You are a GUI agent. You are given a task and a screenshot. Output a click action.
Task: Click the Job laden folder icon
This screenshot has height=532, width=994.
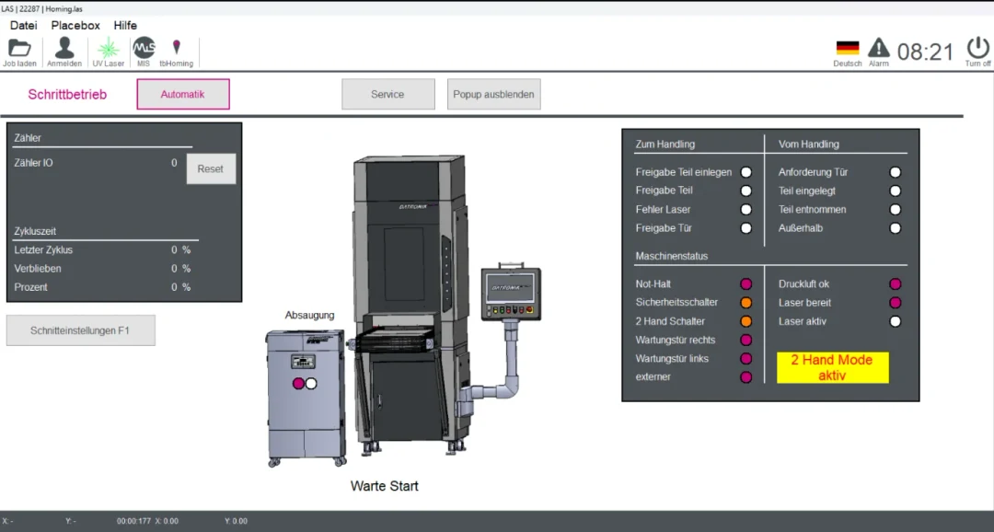click(19, 48)
